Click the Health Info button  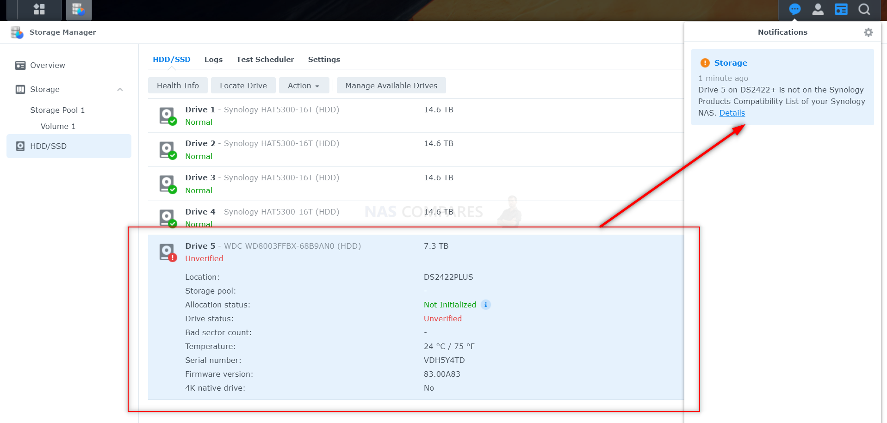point(178,86)
